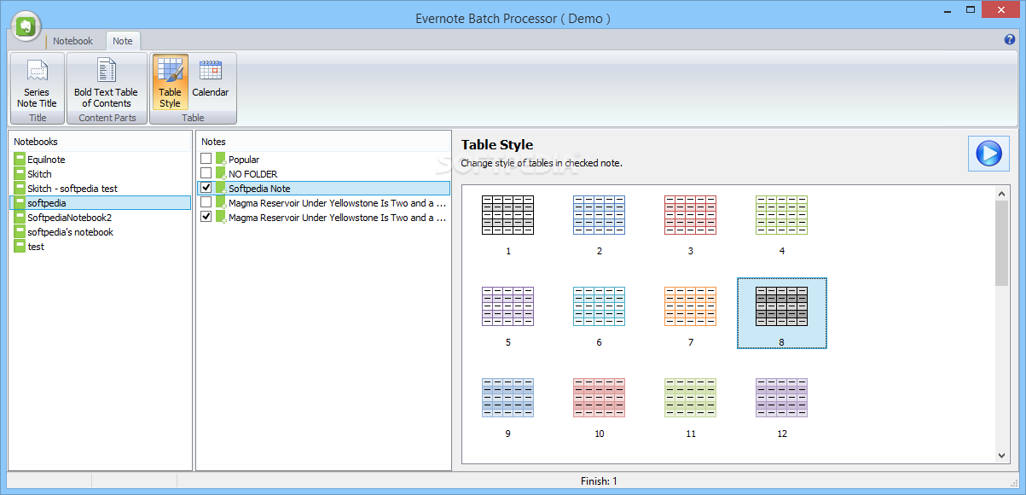Check the first Magma Reservoir note checkbox
Screen dimensions: 1026x495
[x=206, y=202]
